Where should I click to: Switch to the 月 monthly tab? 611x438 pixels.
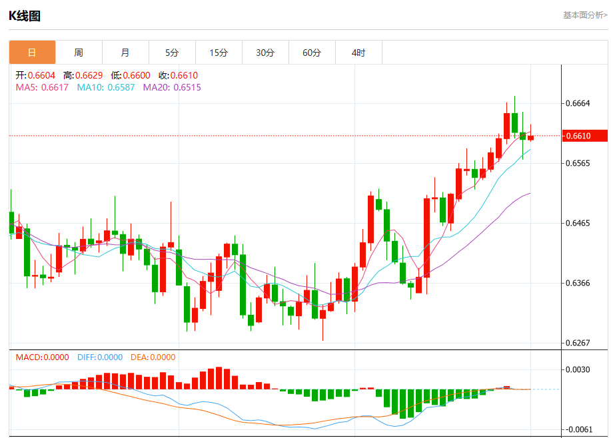point(125,52)
